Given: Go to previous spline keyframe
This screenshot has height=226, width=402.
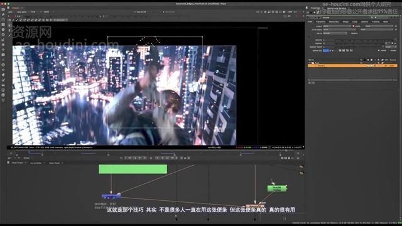Looking at the screenshot, I should click(x=340, y=50).
